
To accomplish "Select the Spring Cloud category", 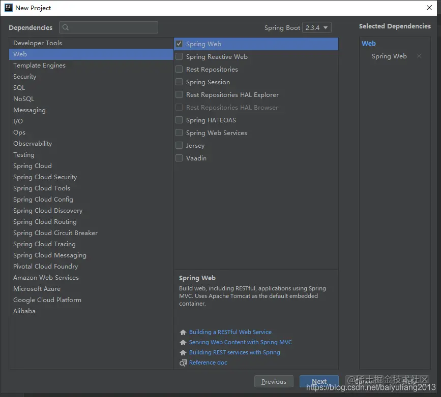I will click(91, 166).
